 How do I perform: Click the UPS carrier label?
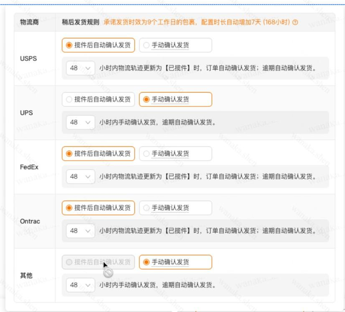pos(27,113)
